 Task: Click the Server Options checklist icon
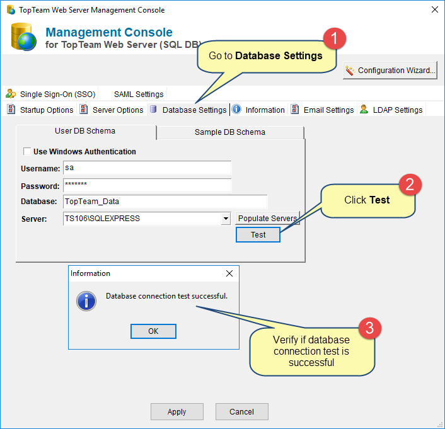(x=83, y=109)
